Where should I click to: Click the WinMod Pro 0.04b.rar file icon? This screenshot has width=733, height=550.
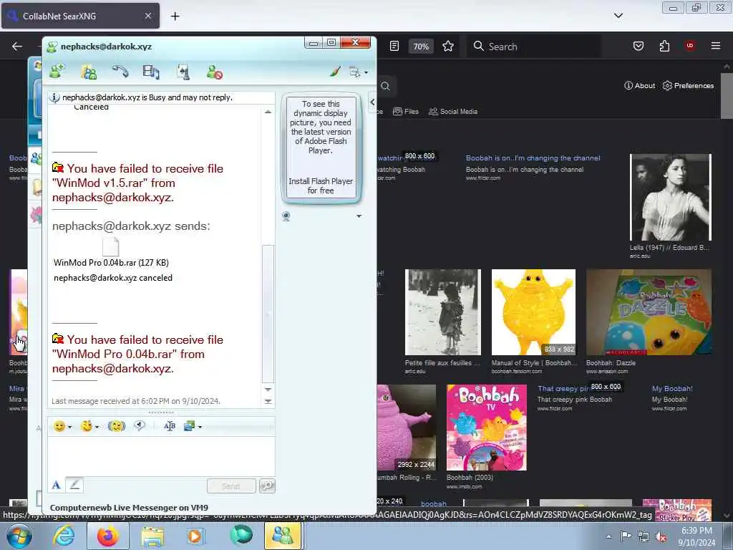click(111, 246)
